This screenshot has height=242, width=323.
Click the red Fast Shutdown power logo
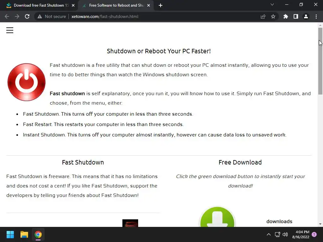(26, 82)
